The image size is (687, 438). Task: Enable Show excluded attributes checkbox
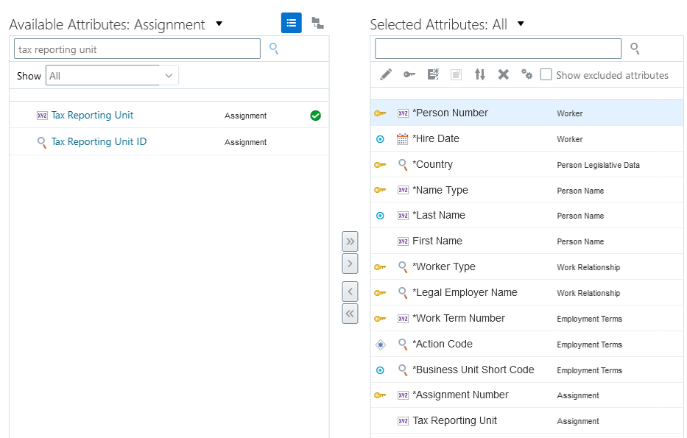click(546, 74)
